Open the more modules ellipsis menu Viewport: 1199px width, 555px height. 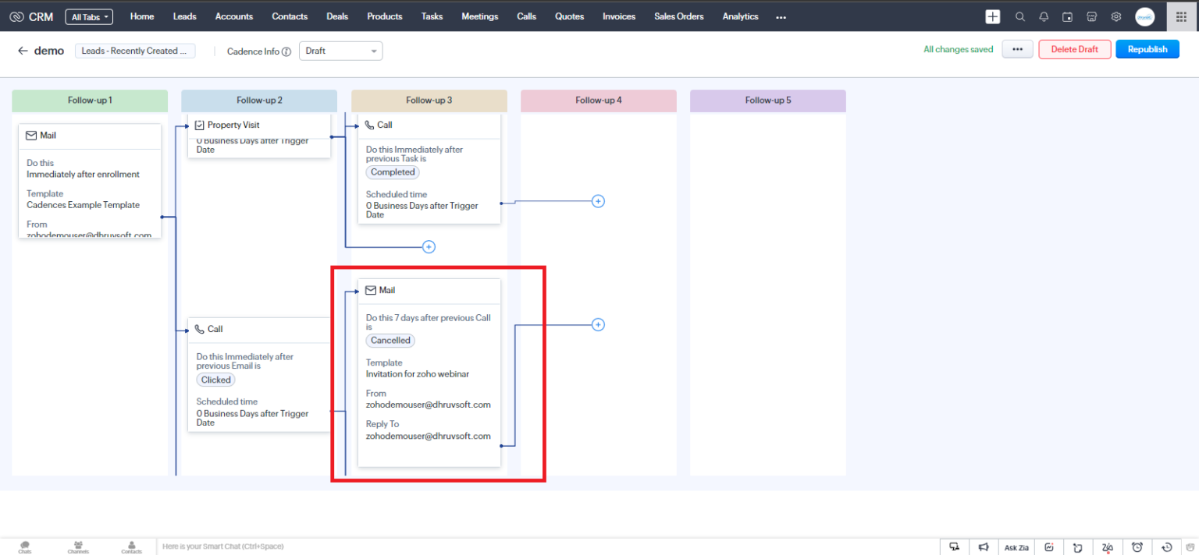coord(781,16)
